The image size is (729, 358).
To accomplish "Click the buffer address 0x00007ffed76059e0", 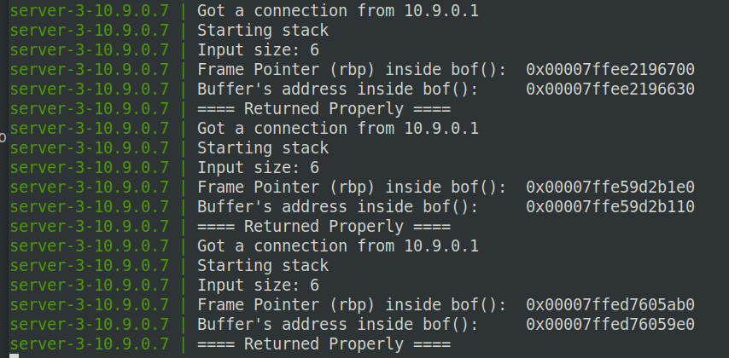I will (609, 325).
